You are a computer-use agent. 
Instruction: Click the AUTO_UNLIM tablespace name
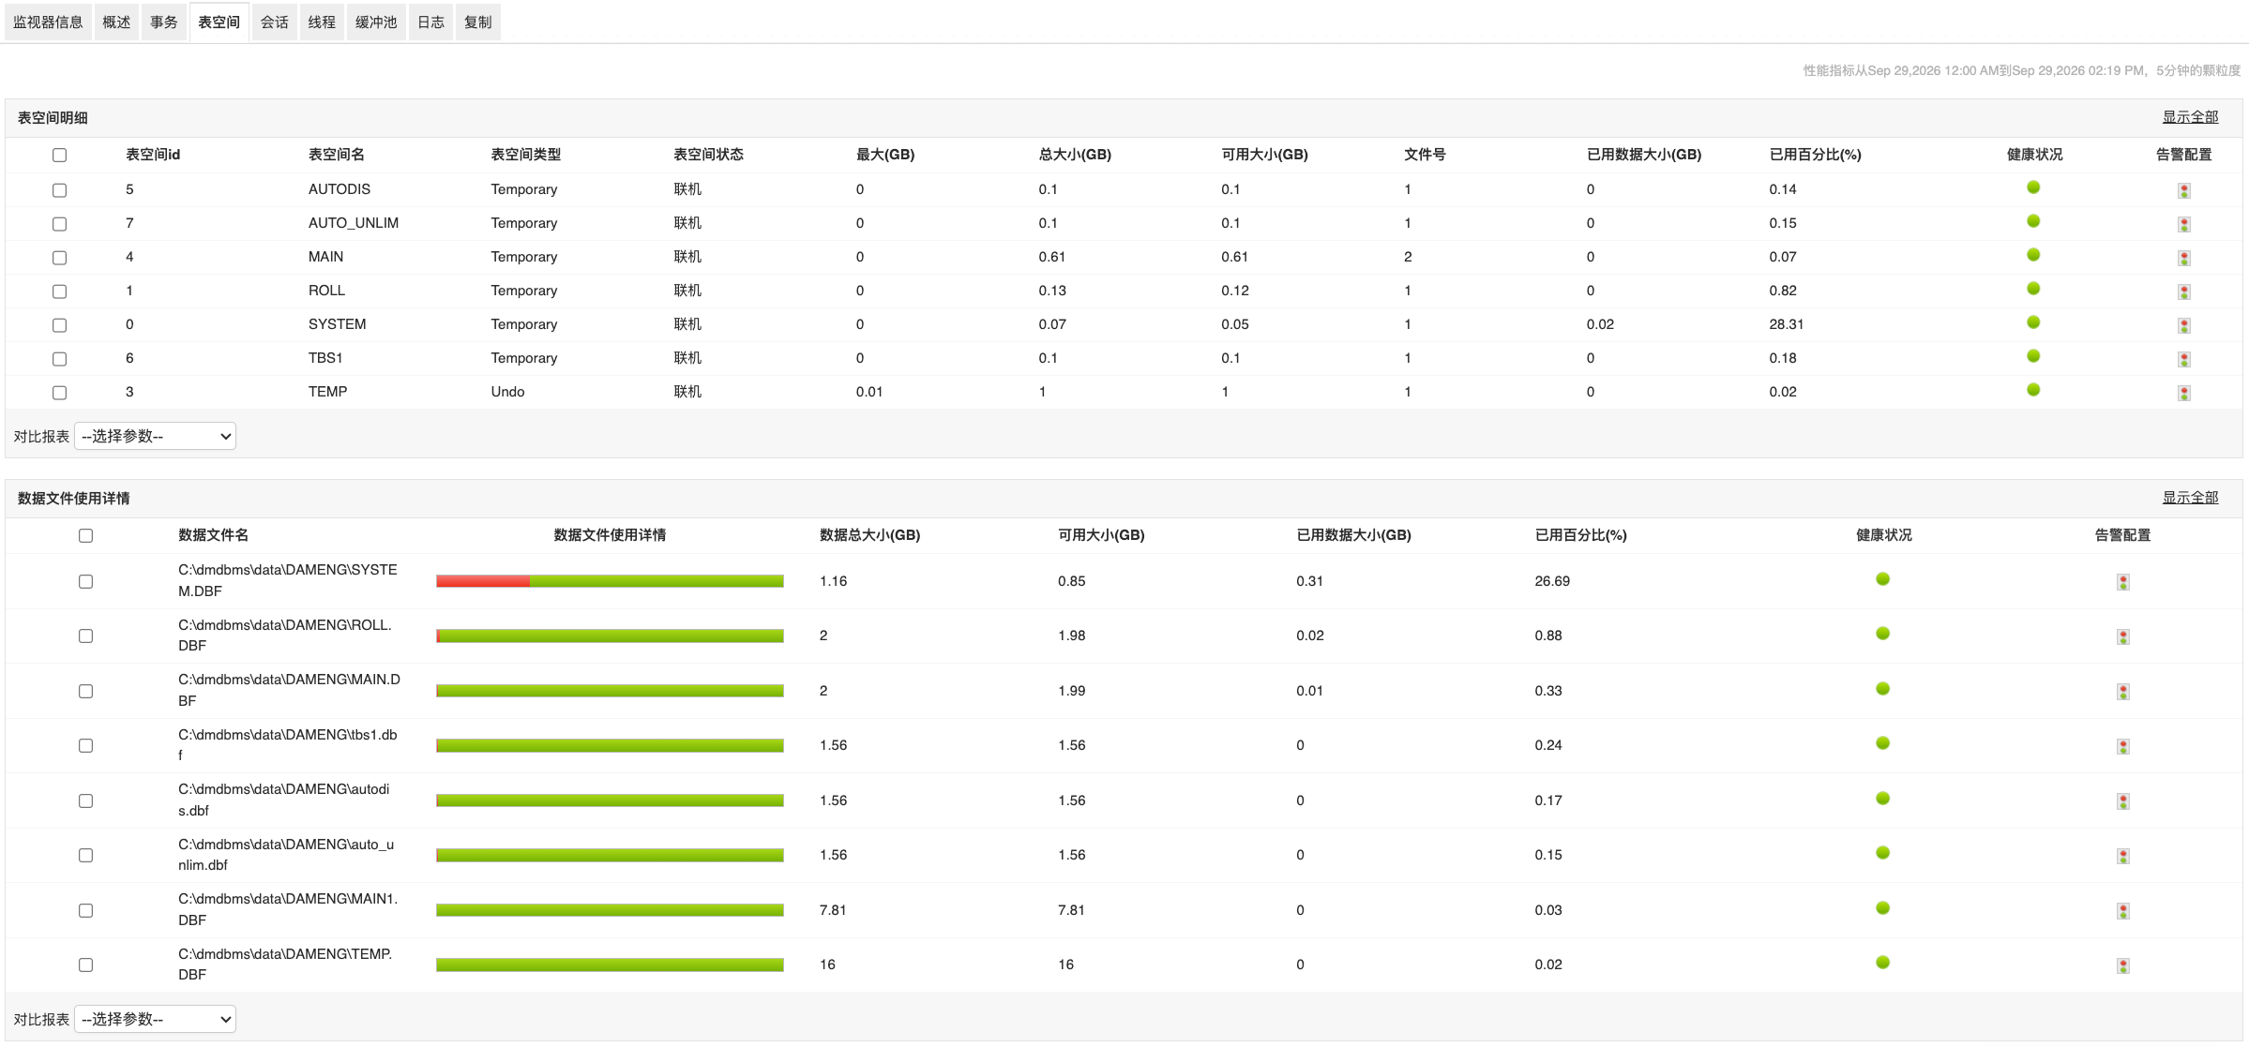(x=354, y=223)
